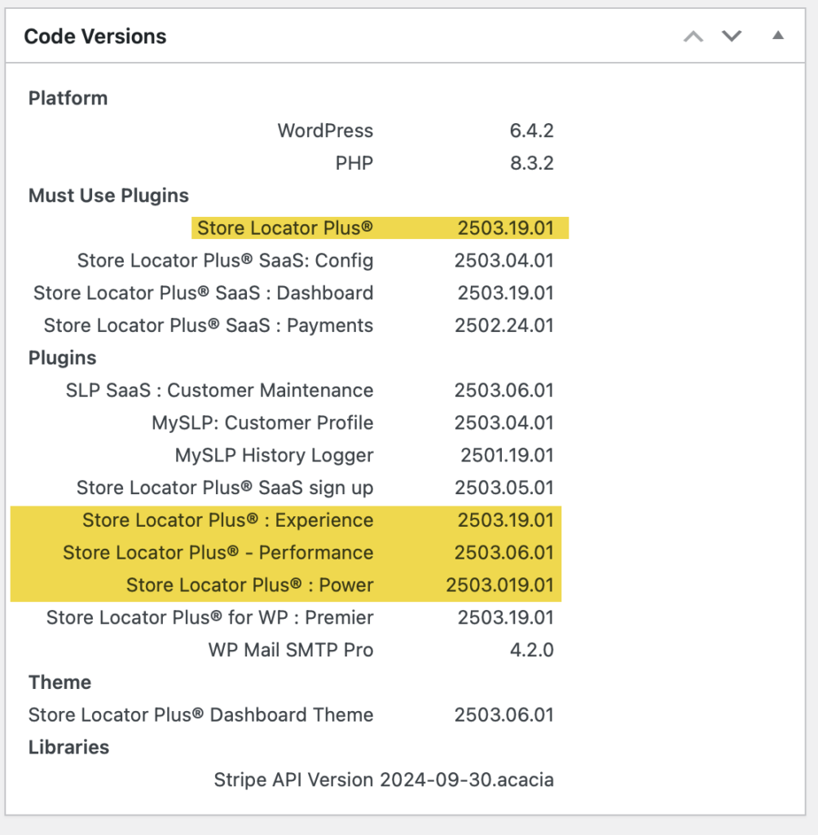Select the Platform section heading

pyautogui.click(x=68, y=98)
